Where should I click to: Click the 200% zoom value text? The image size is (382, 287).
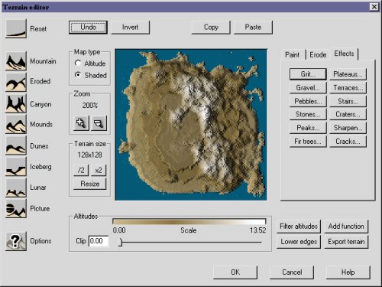(x=90, y=106)
